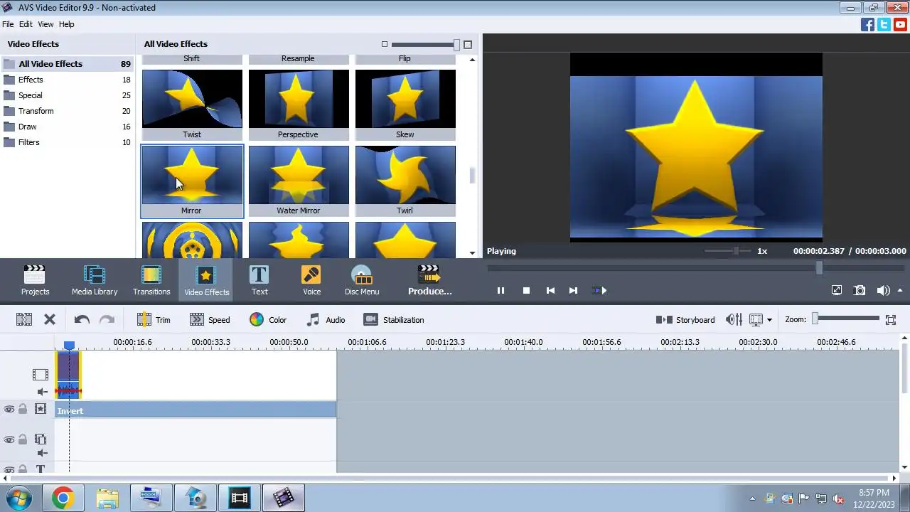Open the Media Library
This screenshot has height=512, width=910.
pyautogui.click(x=95, y=280)
